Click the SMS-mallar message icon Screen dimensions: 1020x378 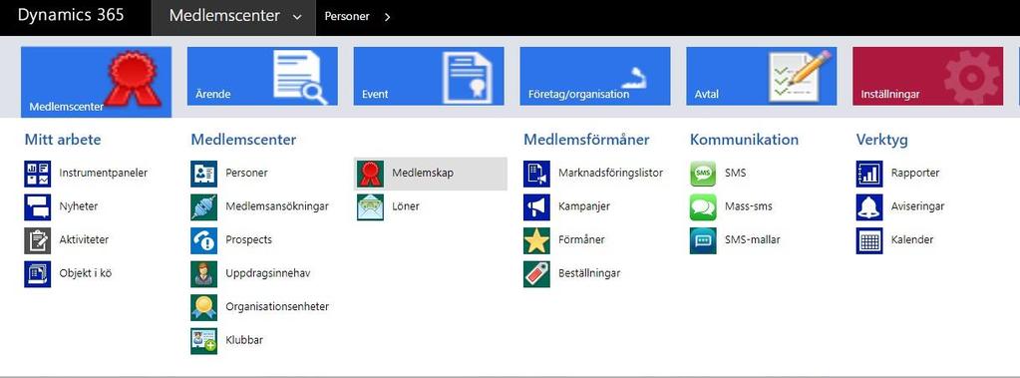pyautogui.click(x=703, y=240)
